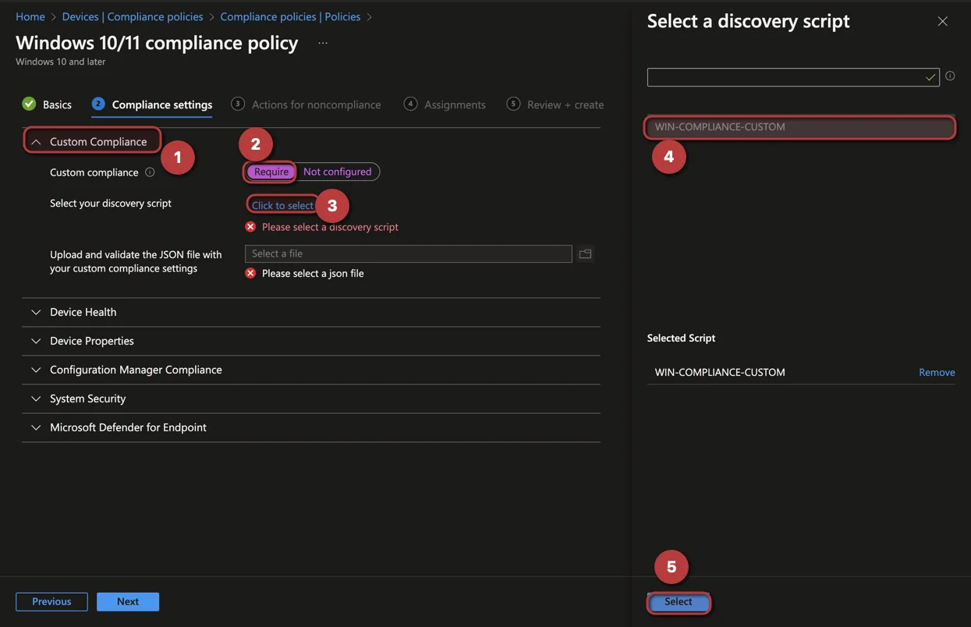This screenshot has height=627, width=971.
Task: Set Custom compliance to Not configured
Action: point(337,172)
